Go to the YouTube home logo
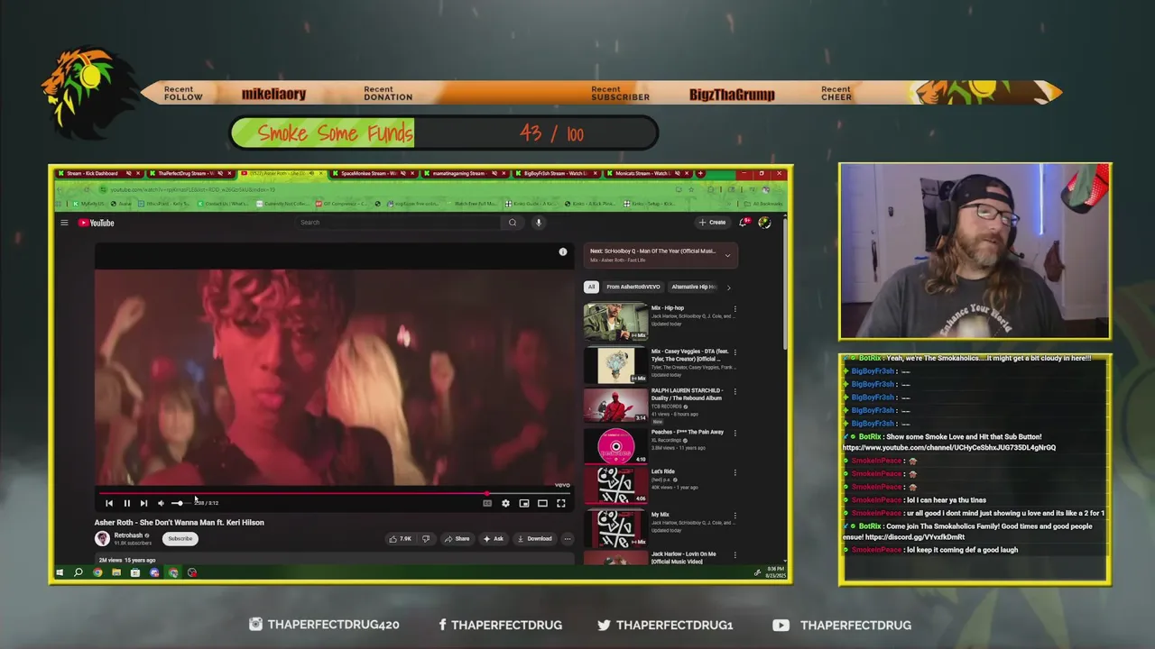Image resolution: width=1155 pixels, height=649 pixels. [97, 223]
